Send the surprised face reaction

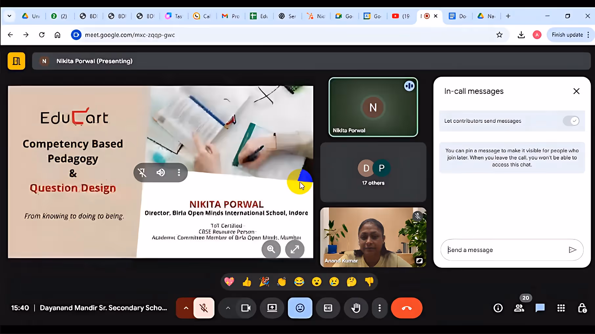(317, 282)
